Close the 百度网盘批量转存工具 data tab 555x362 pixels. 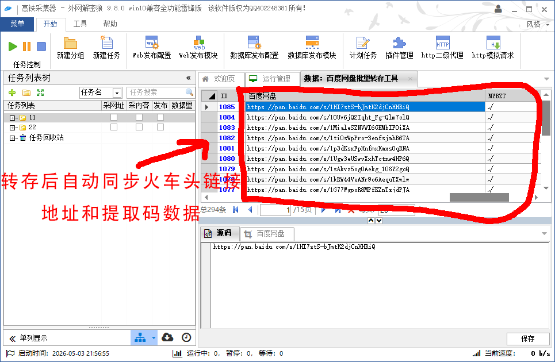click(x=410, y=79)
